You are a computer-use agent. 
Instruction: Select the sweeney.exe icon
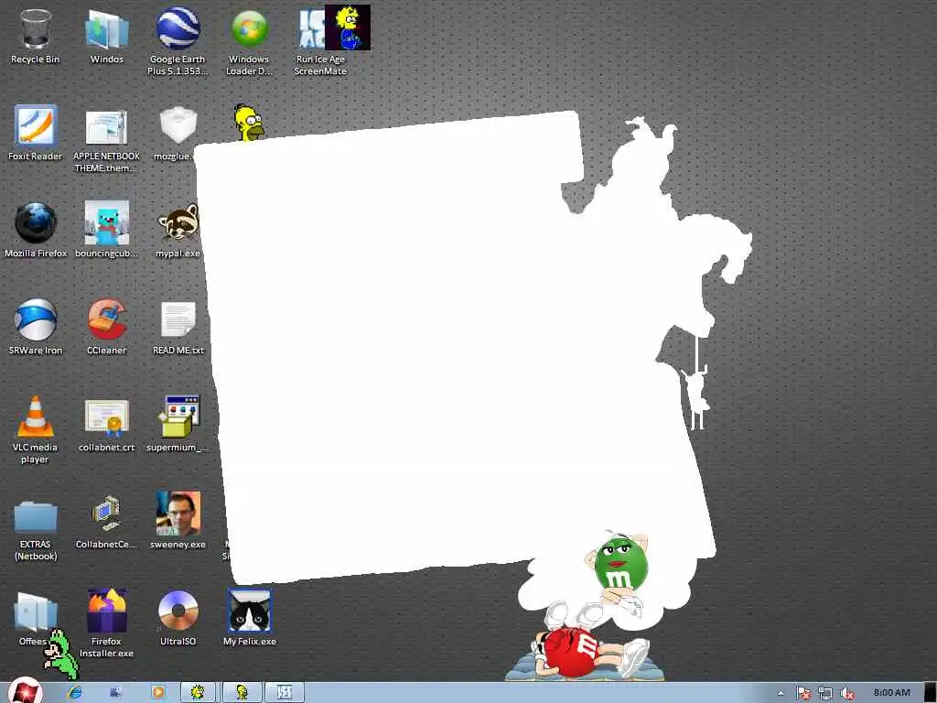coord(178,514)
